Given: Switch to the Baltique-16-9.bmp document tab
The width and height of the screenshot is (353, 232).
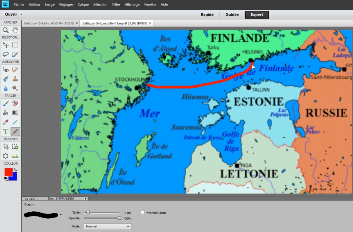Looking at the screenshot, I should (x=49, y=23).
